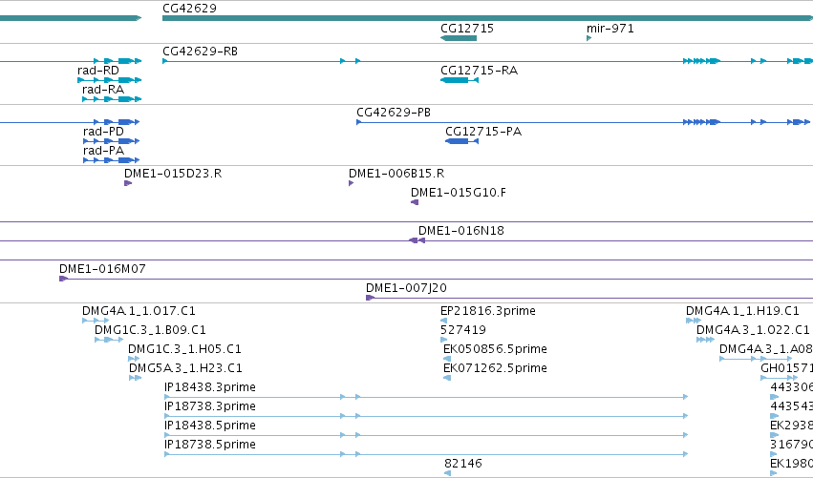Click the DME1-016N18 double-arrow marker
This screenshot has height=478, width=813.
click(417, 240)
